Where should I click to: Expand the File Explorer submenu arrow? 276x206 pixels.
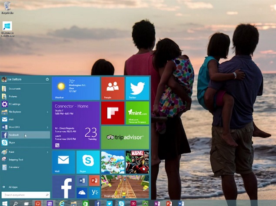47,112
